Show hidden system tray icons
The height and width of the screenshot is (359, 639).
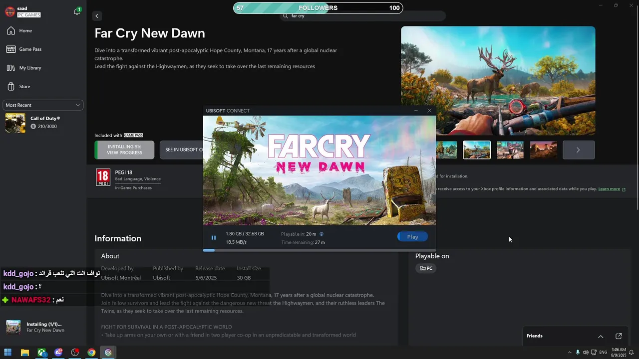click(x=570, y=353)
